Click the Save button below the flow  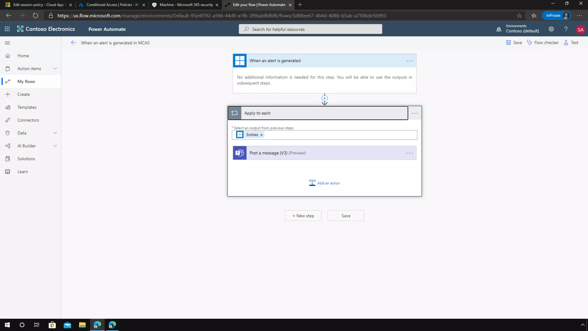(x=346, y=216)
